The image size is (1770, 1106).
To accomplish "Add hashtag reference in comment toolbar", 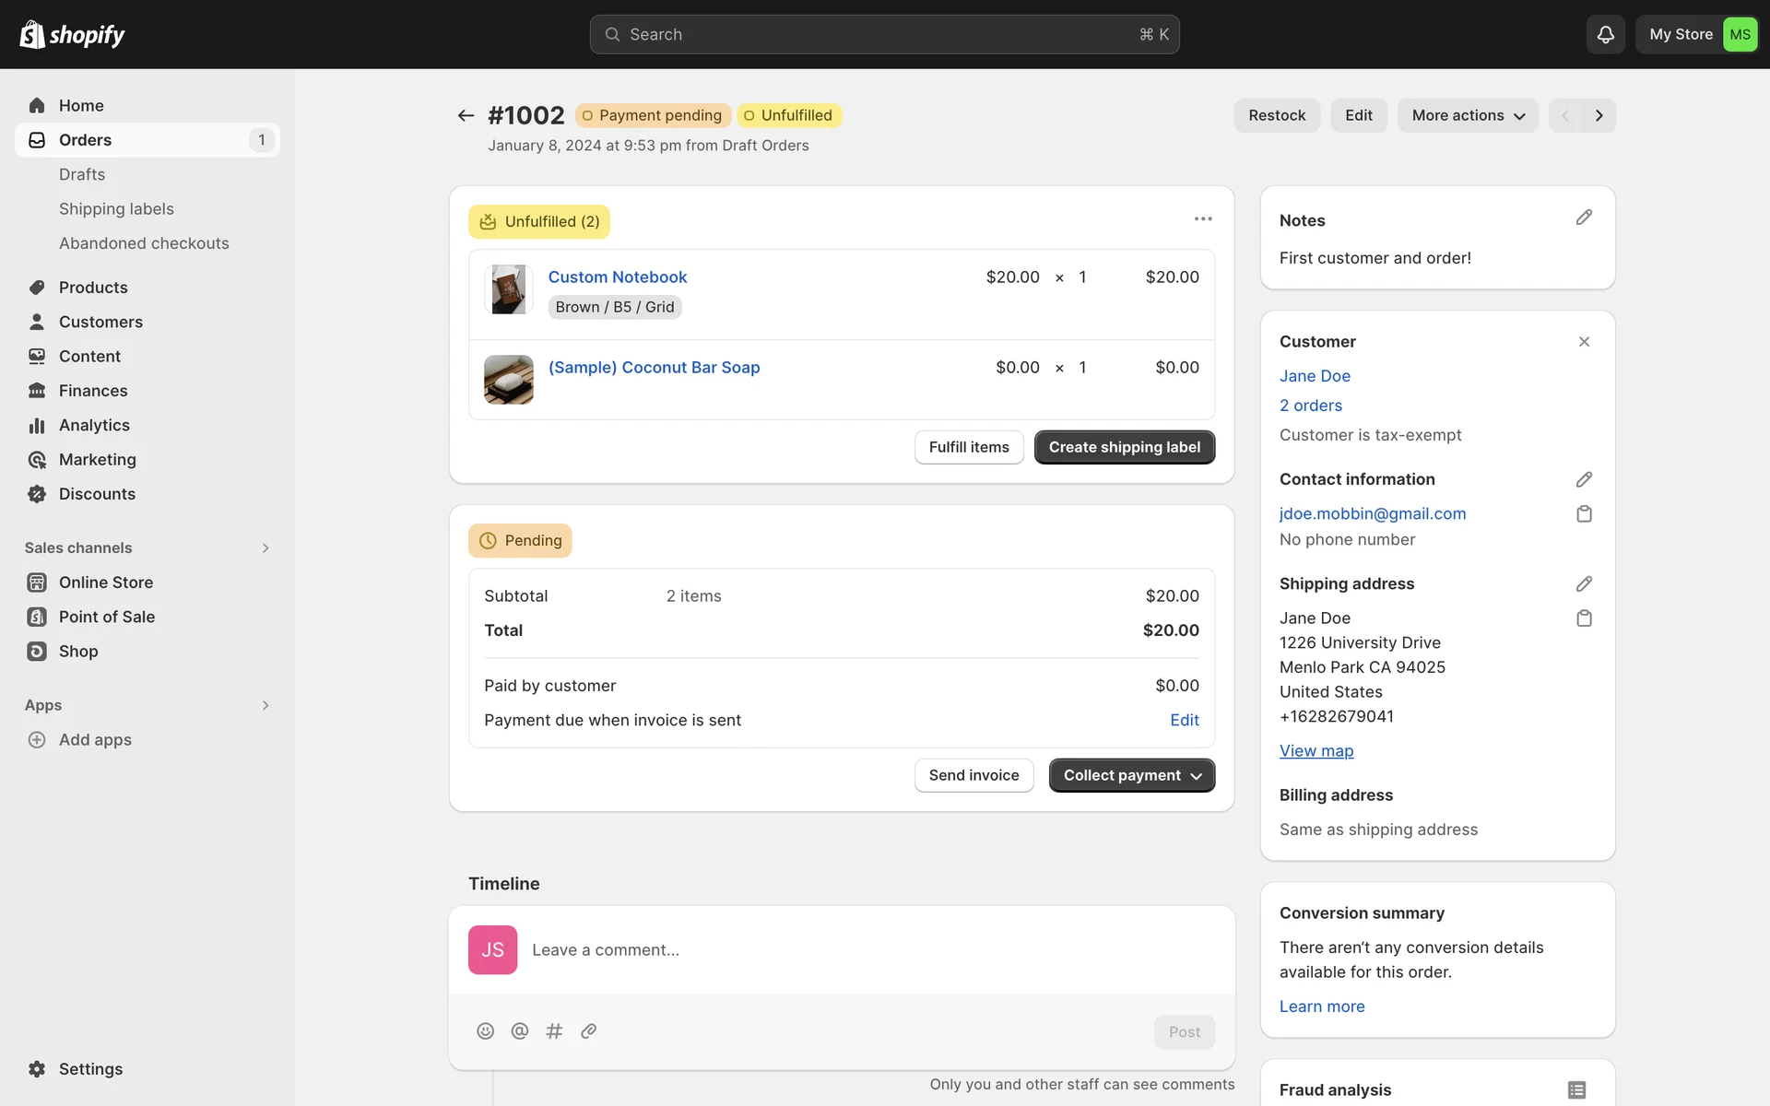I will click(554, 1030).
